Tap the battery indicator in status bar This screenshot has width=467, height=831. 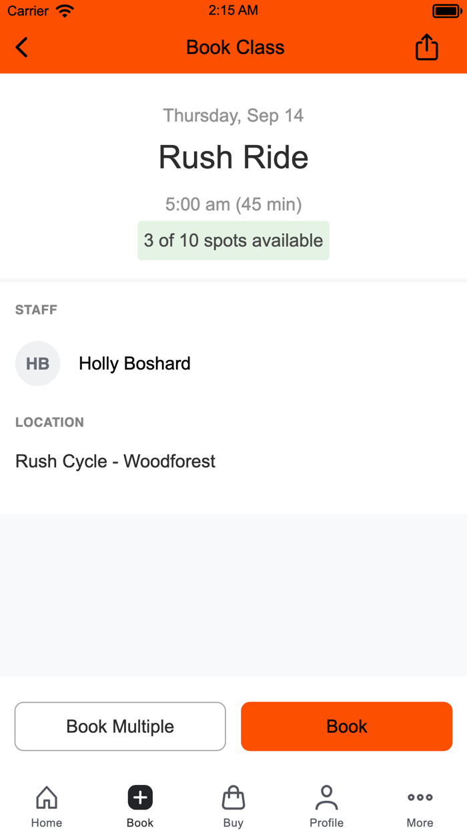pyautogui.click(x=446, y=10)
